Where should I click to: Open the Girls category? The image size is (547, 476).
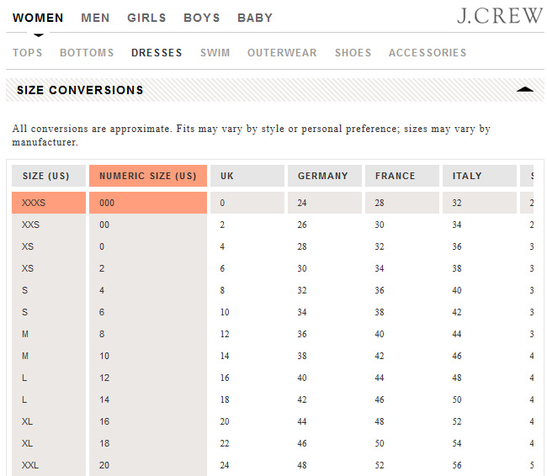pos(146,18)
